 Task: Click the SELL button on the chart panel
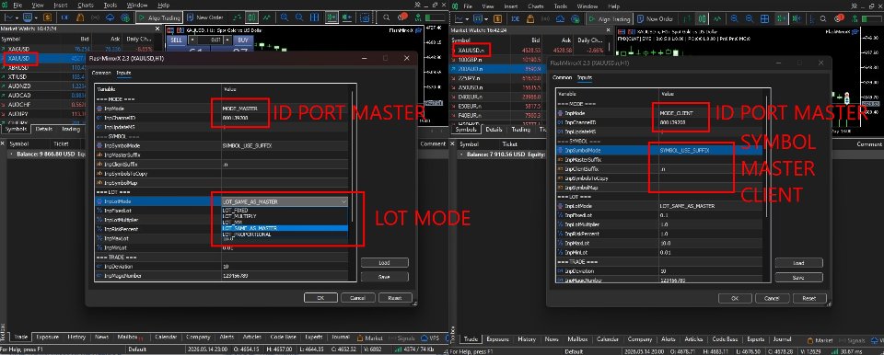click(x=177, y=40)
